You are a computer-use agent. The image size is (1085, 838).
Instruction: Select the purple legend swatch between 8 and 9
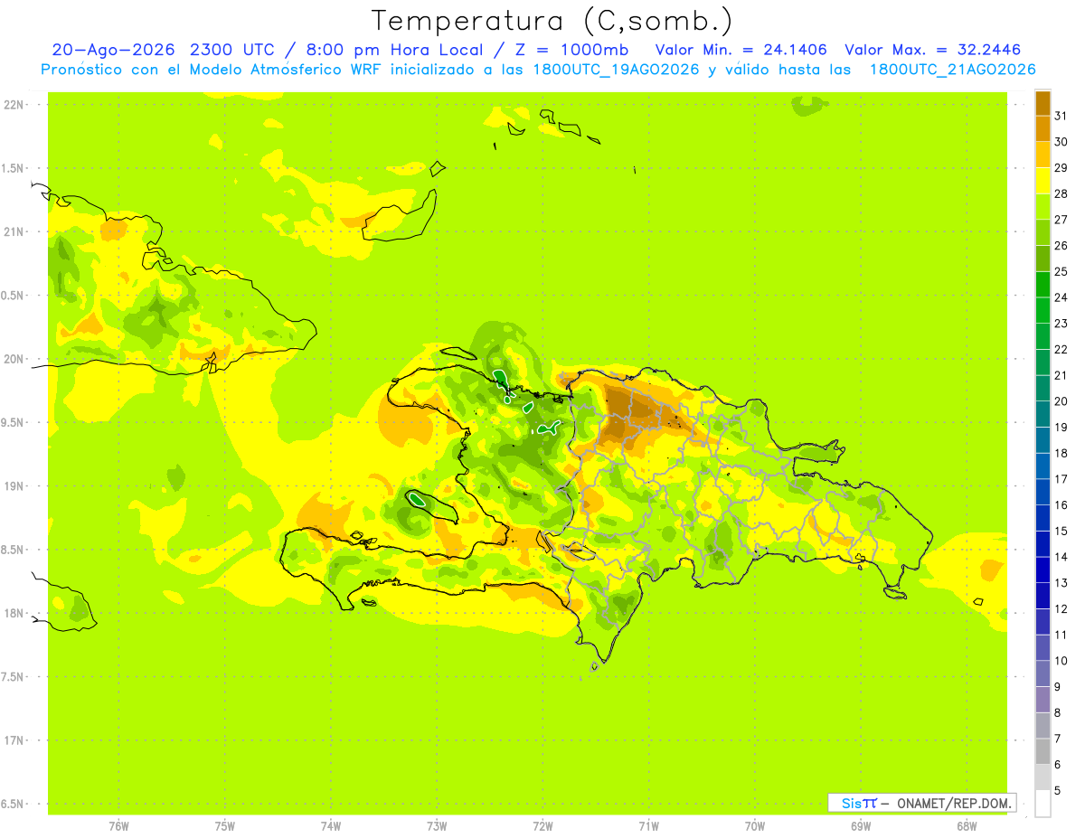(1043, 699)
